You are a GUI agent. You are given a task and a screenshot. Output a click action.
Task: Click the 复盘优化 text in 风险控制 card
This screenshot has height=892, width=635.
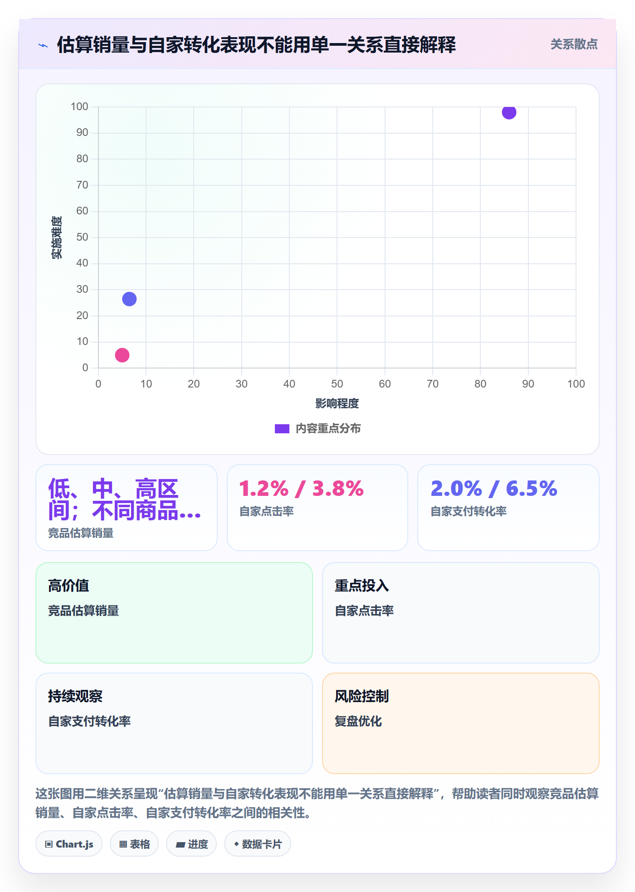pyautogui.click(x=358, y=722)
